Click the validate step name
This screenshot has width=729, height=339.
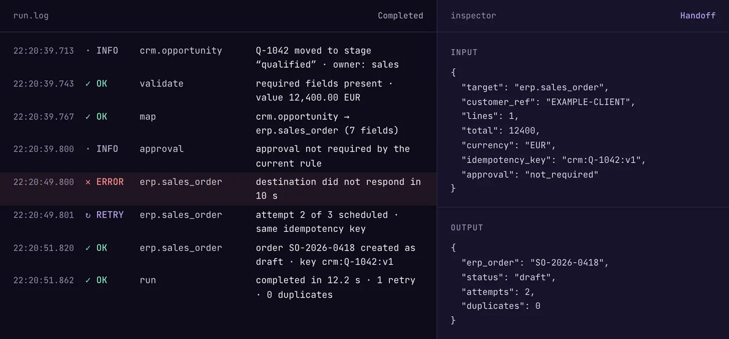[161, 83]
